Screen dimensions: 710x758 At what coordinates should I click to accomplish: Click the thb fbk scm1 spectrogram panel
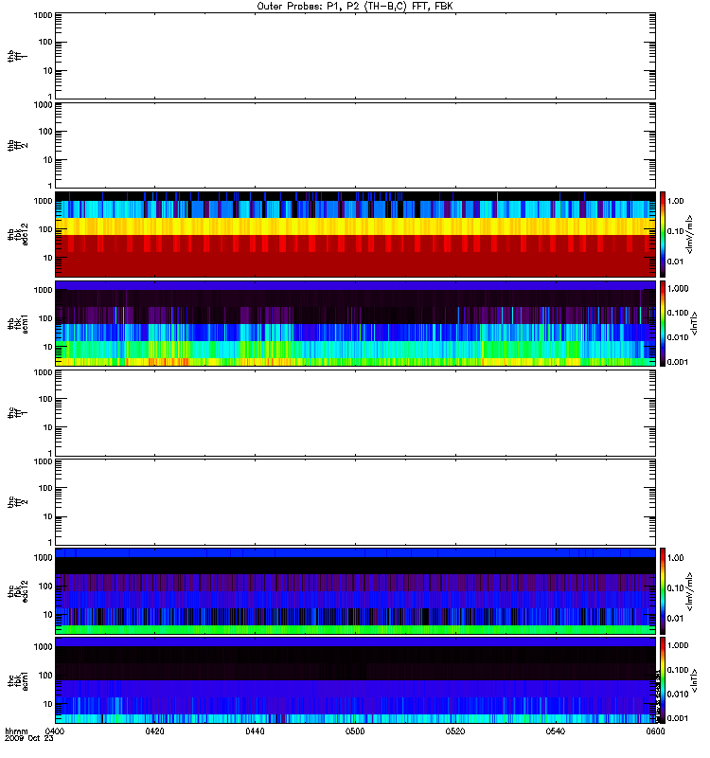pos(355,323)
